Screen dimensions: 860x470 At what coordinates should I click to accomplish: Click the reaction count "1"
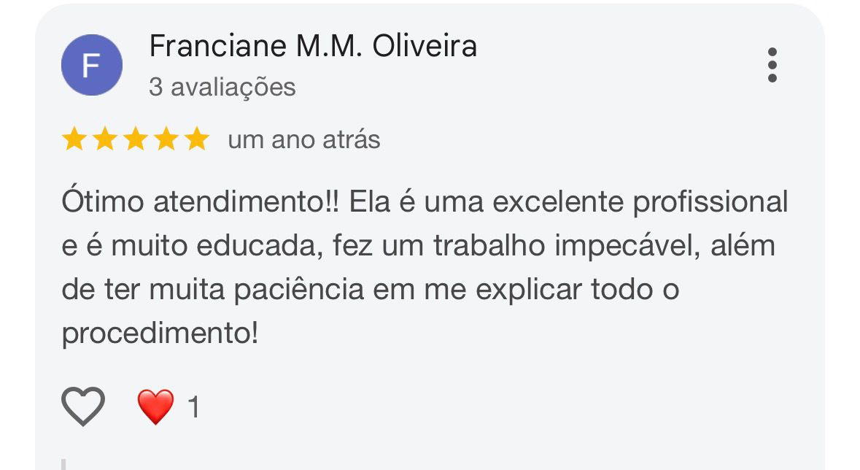[193, 407]
